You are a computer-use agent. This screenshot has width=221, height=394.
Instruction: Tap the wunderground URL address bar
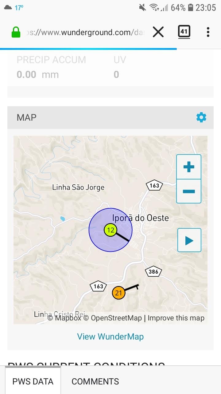pos(84,32)
